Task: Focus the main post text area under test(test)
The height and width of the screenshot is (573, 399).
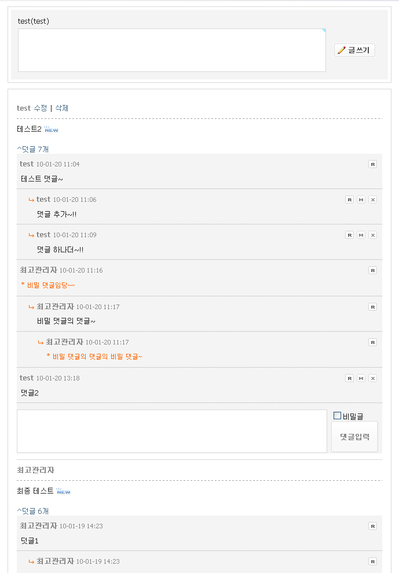Action: pyautogui.click(x=171, y=50)
